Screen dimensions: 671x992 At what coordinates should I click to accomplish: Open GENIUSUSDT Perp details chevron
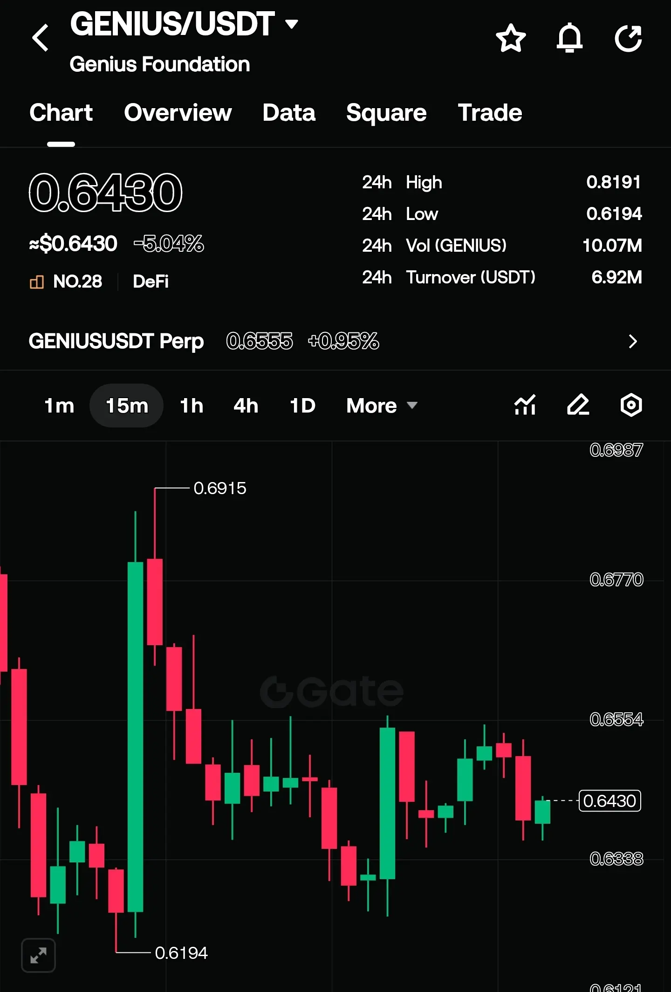click(632, 341)
